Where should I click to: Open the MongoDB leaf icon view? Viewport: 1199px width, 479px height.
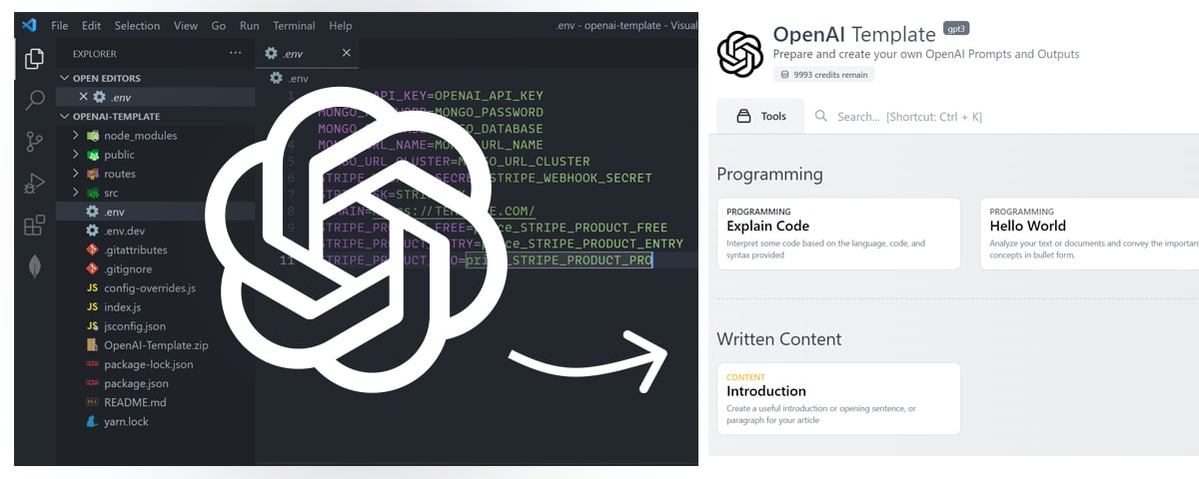click(x=35, y=266)
